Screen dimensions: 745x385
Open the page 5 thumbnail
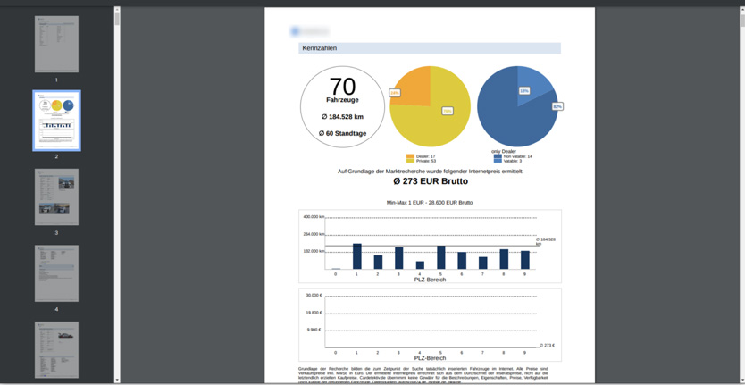pos(56,349)
